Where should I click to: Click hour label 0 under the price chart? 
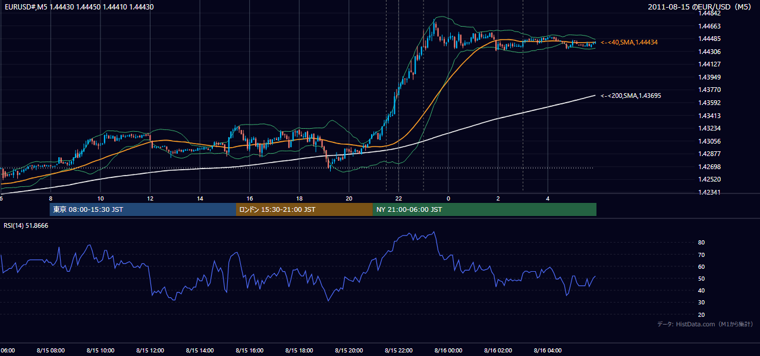pyautogui.click(x=448, y=198)
